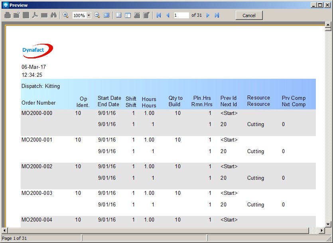The width and height of the screenshot is (333, 243).
Task: Open the zoom percentage dropdown
Action: pos(89,16)
